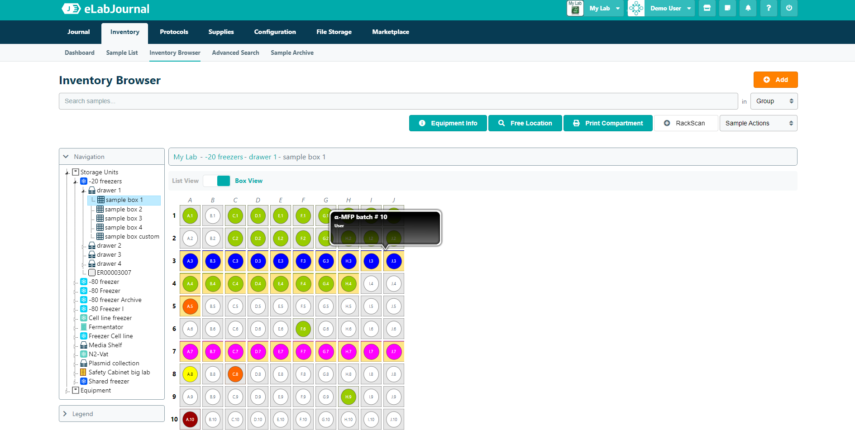The height and width of the screenshot is (445, 855).
Task: Open the Supplies tab
Action: coord(221,32)
